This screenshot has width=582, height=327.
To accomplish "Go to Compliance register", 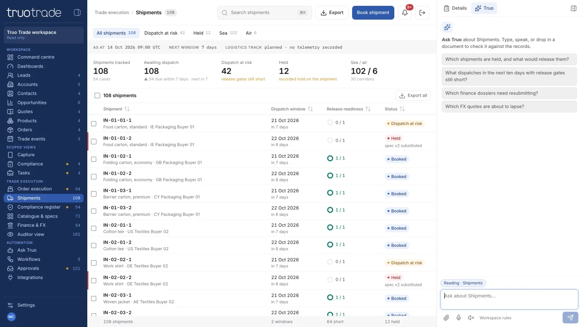I will click(x=44, y=207).
